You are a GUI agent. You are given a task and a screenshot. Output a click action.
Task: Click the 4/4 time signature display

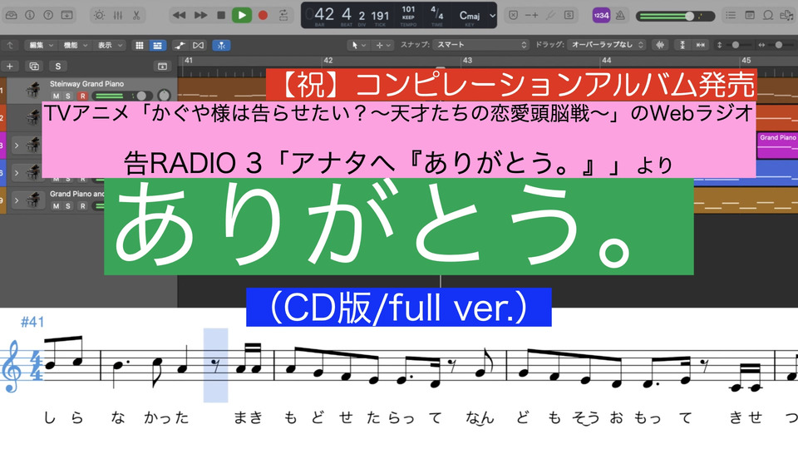pos(436,12)
